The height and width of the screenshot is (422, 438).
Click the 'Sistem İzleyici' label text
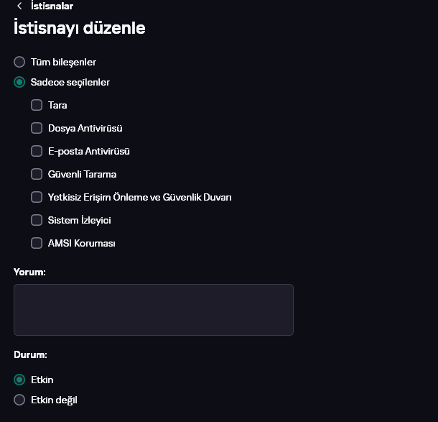[x=79, y=220]
